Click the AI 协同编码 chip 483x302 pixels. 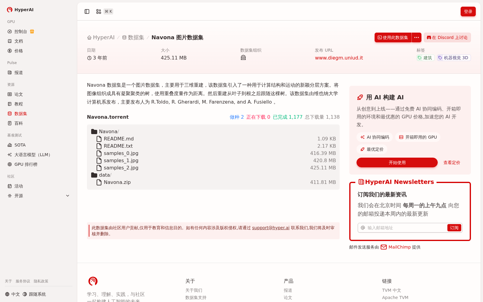[375, 137]
